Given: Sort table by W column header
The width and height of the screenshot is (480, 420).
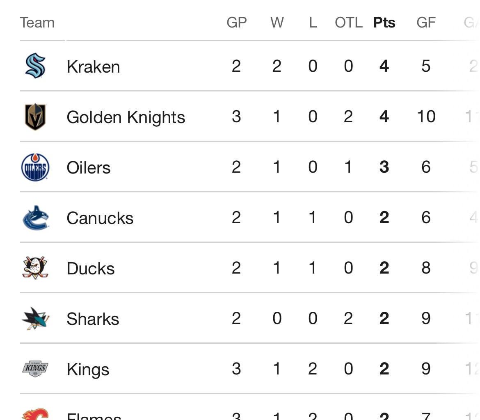Looking at the screenshot, I should point(277,23).
